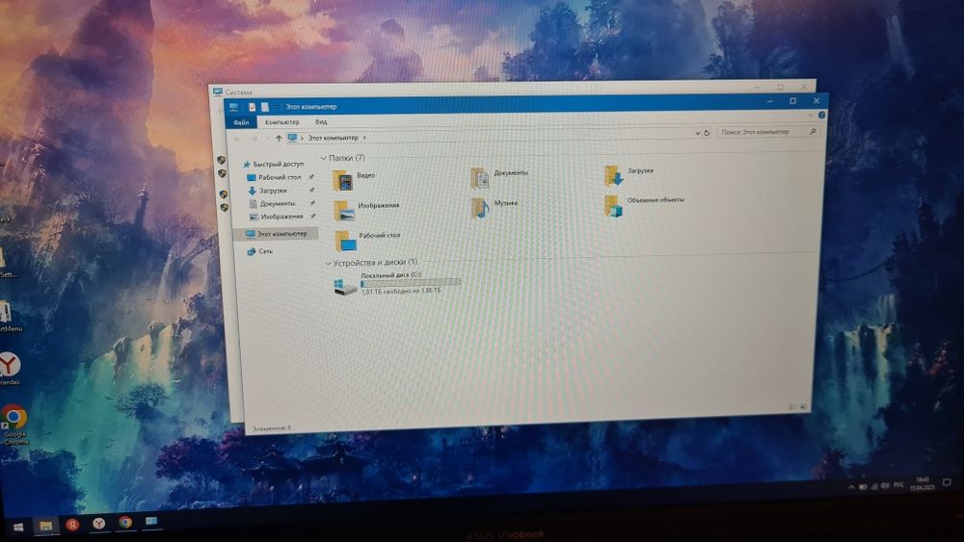Select Рабочий стол in navigation pane
The width and height of the screenshot is (964, 542).
275,177
